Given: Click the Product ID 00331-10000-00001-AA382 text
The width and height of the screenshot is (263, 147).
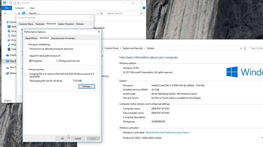Looking at the screenshot, I should pos(142,138).
